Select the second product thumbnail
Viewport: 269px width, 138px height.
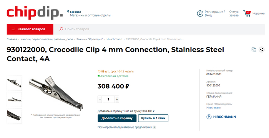tap(14, 100)
